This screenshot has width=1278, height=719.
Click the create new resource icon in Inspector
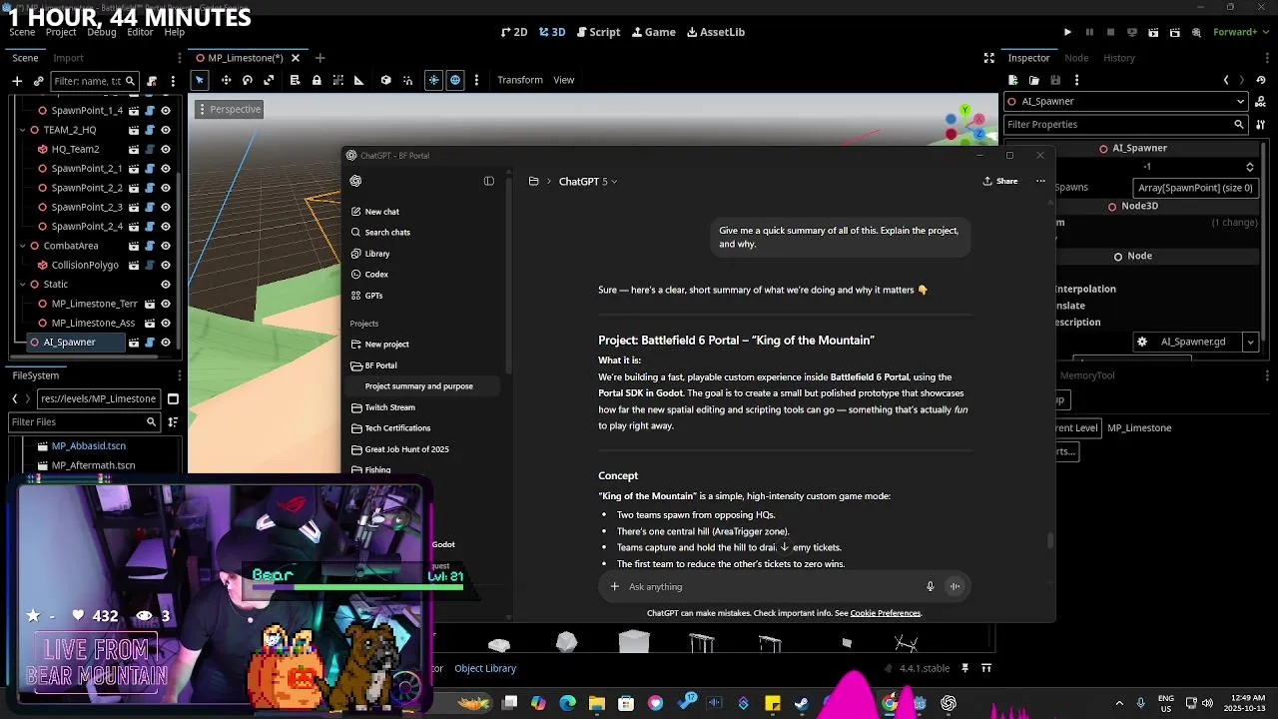pos(1012,80)
